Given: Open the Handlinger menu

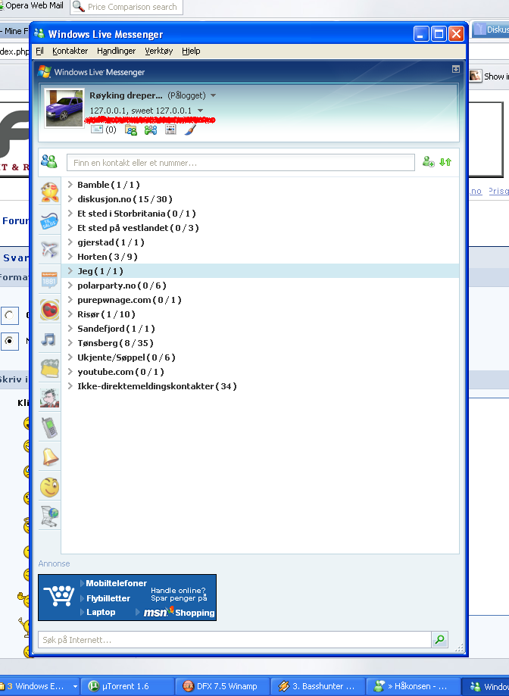Looking at the screenshot, I should coord(116,51).
